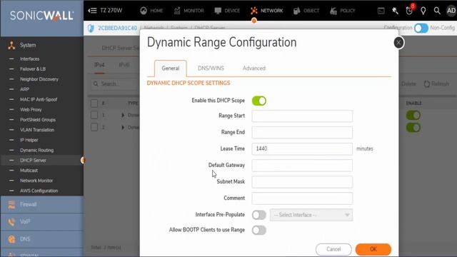Check the select-all checkbox in table header
Viewport: 457px width, 257px height.
pyautogui.click(x=94, y=104)
